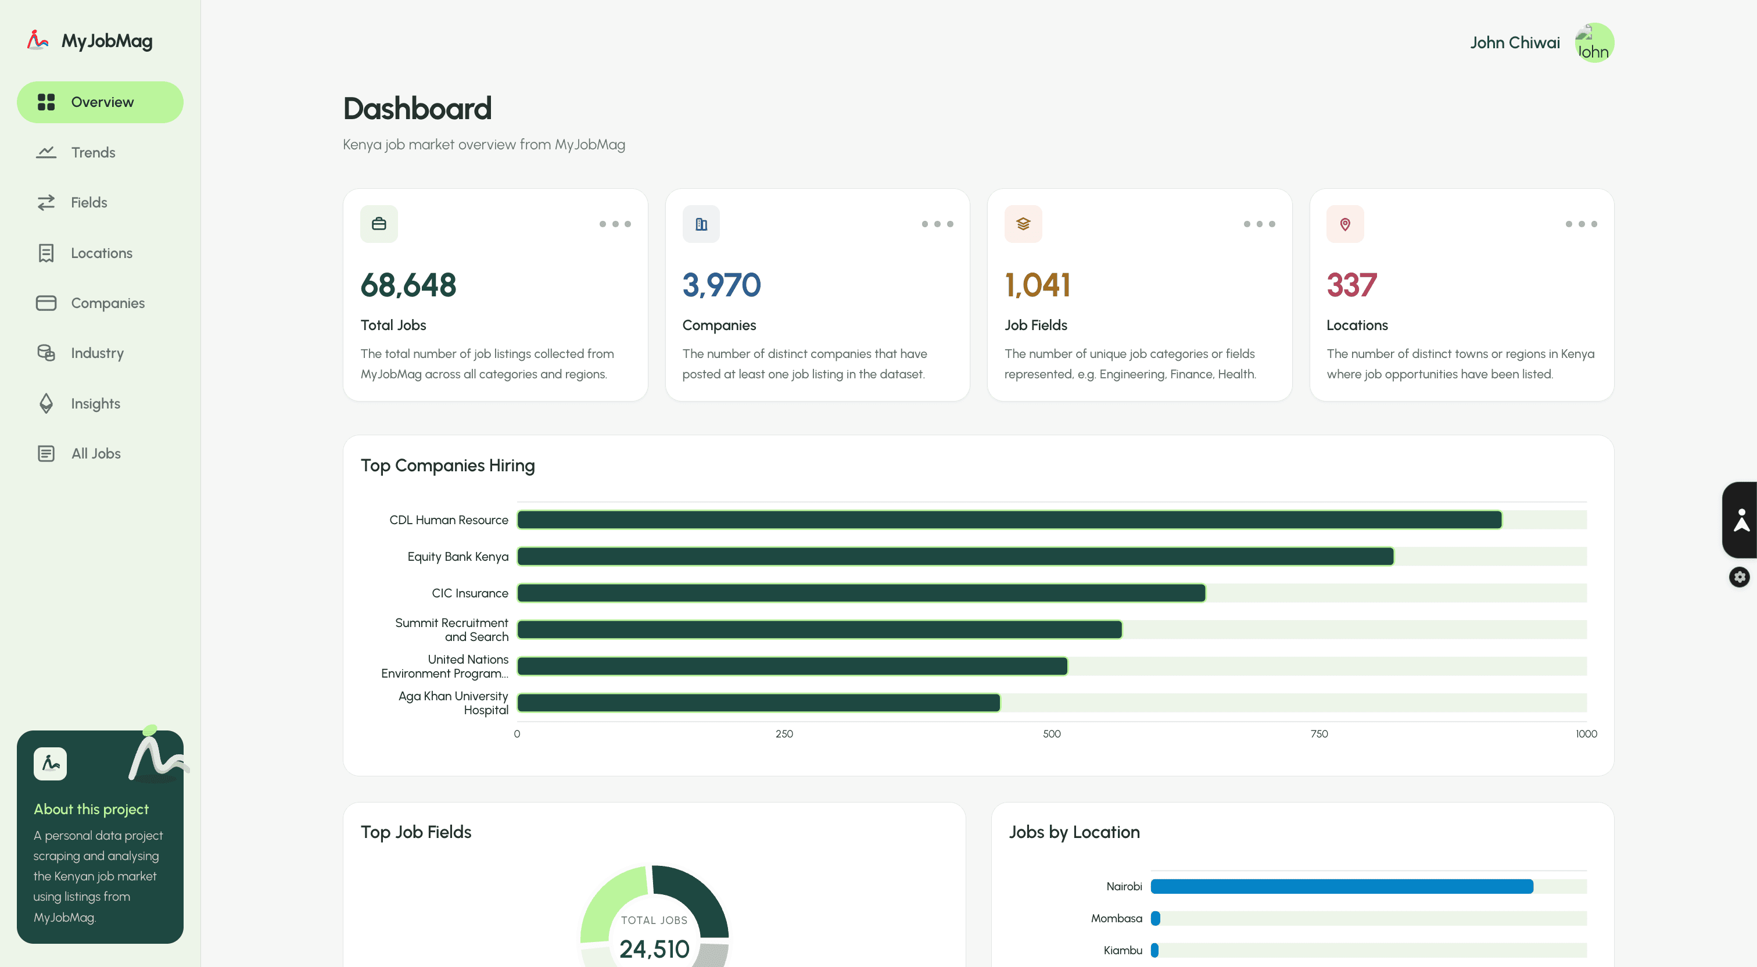Click the Locations receipt icon in sidebar
The image size is (1757, 967).
[x=46, y=253]
